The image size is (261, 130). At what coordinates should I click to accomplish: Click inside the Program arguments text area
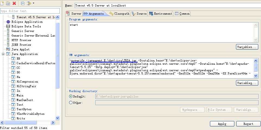tap(161, 32)
